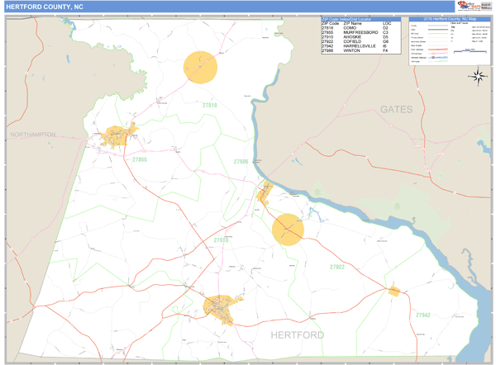Click the GATES county label

(x=395, y=109)
